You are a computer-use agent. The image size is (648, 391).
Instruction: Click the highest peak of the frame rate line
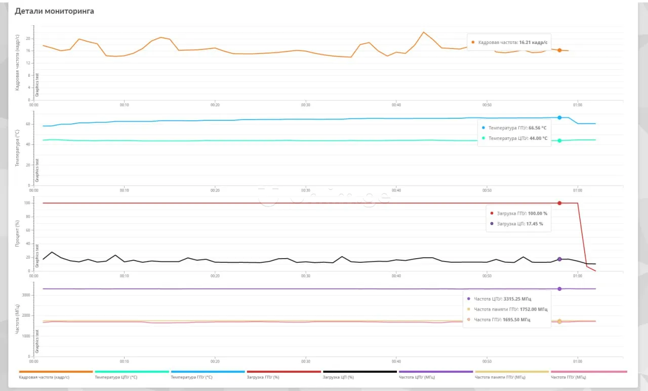tap(424, 32)
